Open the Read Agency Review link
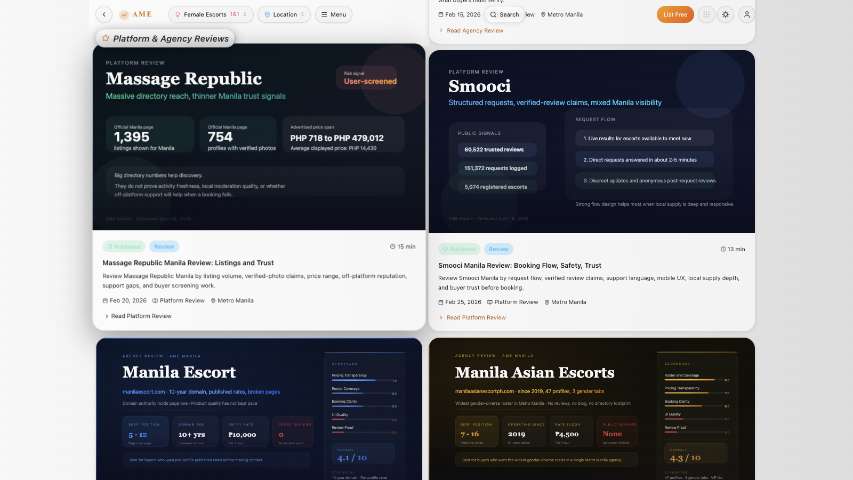The image size is (853, 480). 474,30
